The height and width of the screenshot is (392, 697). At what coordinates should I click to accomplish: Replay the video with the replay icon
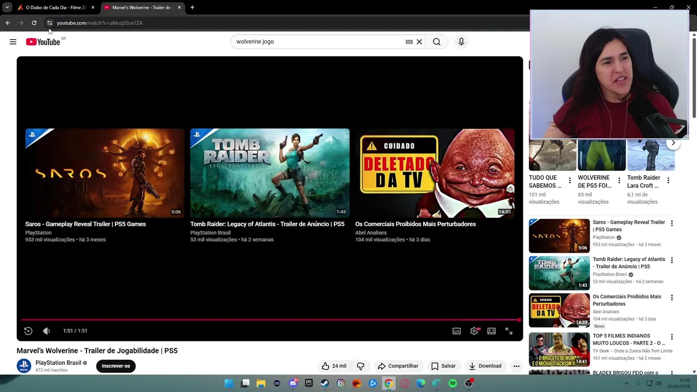28,330
